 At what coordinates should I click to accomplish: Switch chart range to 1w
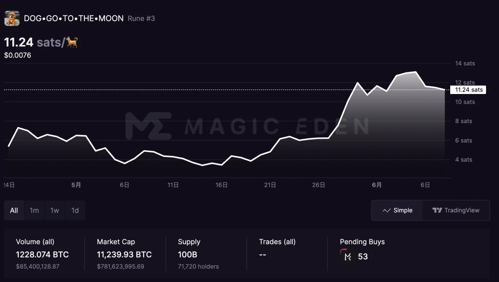(55, 210)
